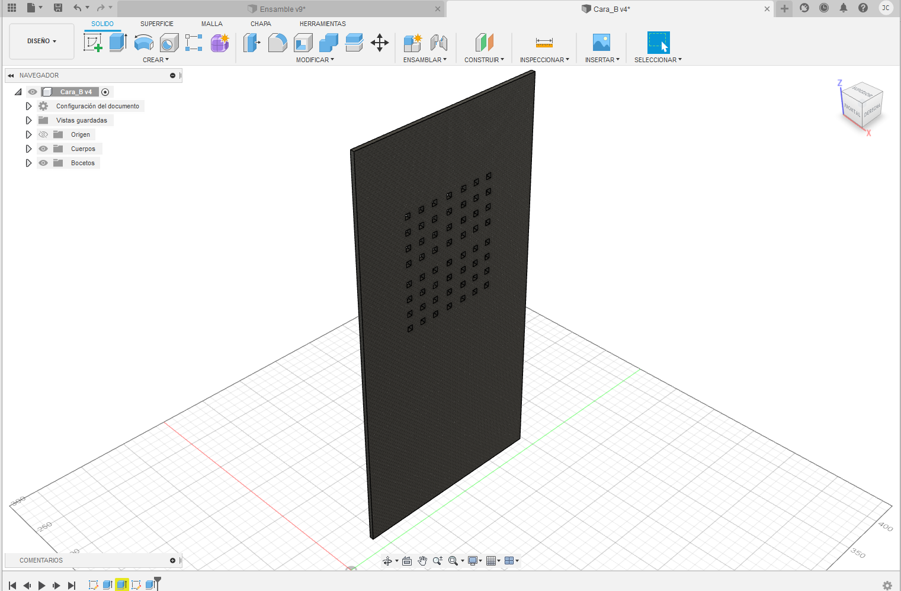Open the DISEÑO workspace dropdown
The height and width of the screenshot is (591, 901).
tap(42, 41)
